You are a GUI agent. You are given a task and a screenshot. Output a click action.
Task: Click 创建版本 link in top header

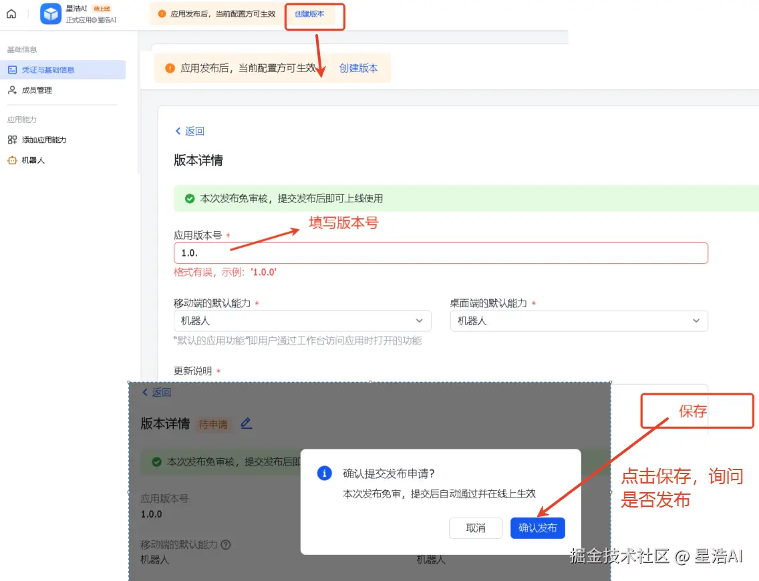(309, 14)
